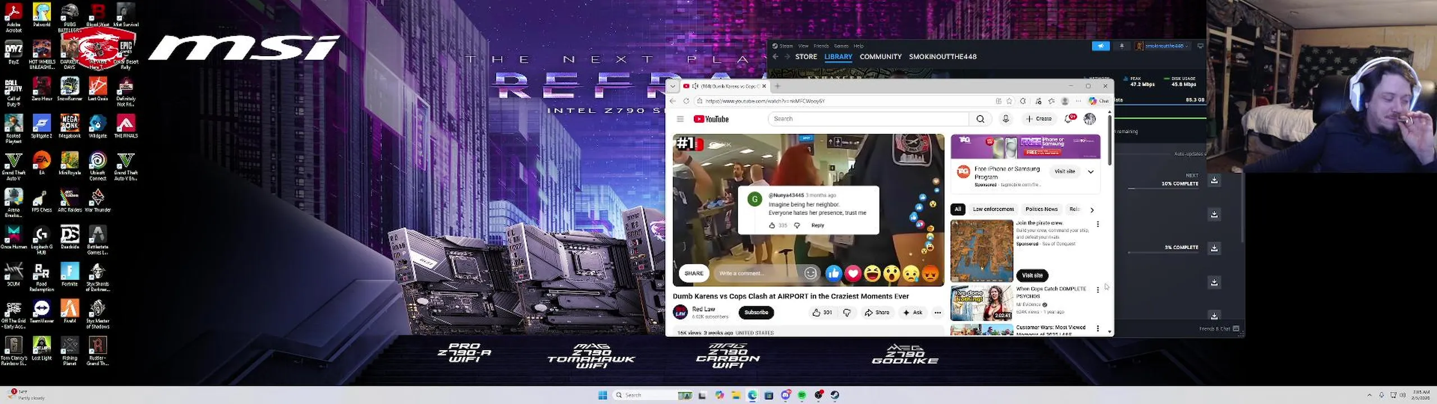Show hidden system tray icons chevron
The image size is (1437, 404).
[x=1369, y=395]
